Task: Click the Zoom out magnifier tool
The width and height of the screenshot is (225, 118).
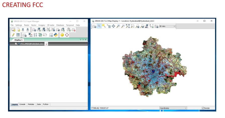Action: point(123,26)
